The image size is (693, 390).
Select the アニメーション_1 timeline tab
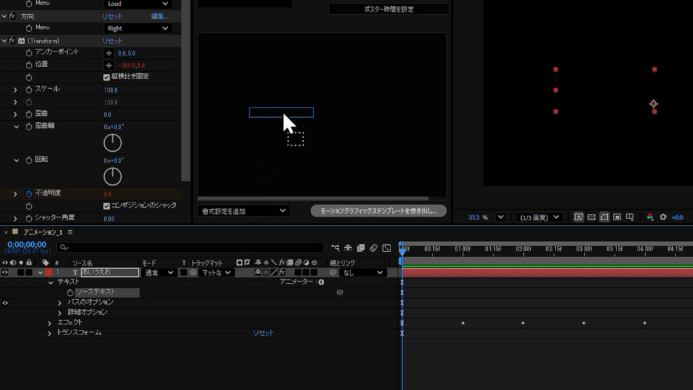[43, 232]
